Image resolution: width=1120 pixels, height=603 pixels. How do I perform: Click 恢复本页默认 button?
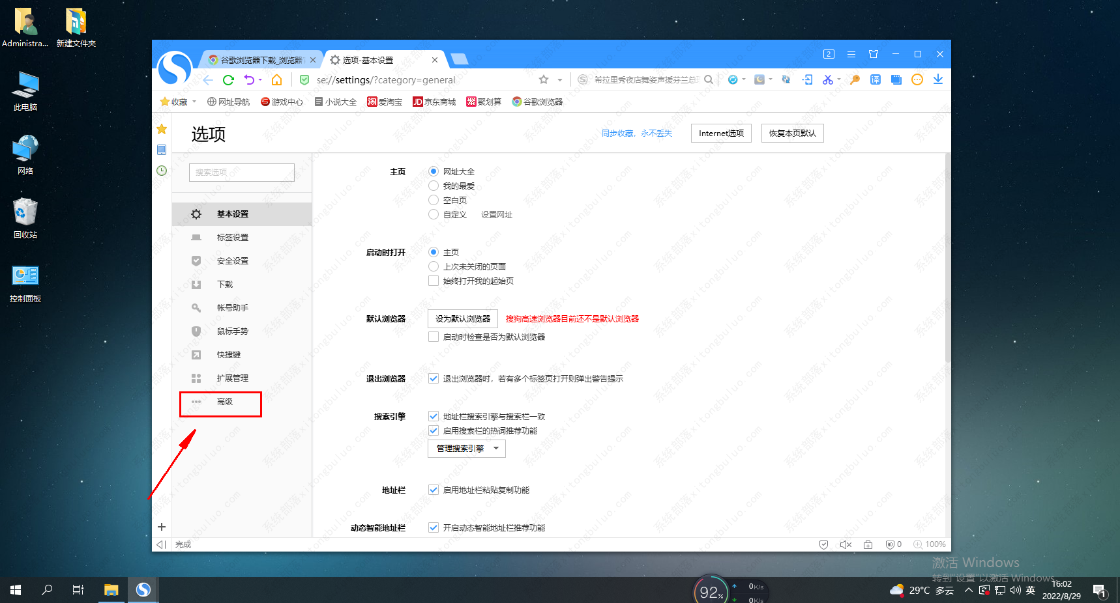tap(792, 133)
